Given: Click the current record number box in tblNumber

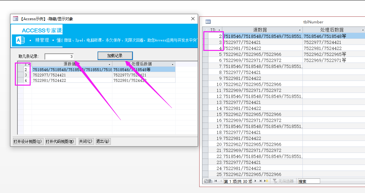Looking at the screenshot, I should [x=238, y=181].
